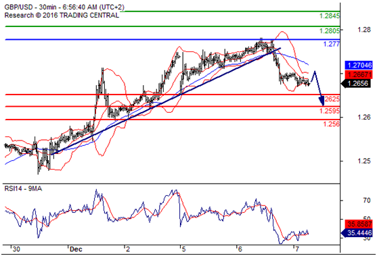Click the 1.2845 green resistance label
This screenshot has height=256, width=377.
tap(330, 16)
